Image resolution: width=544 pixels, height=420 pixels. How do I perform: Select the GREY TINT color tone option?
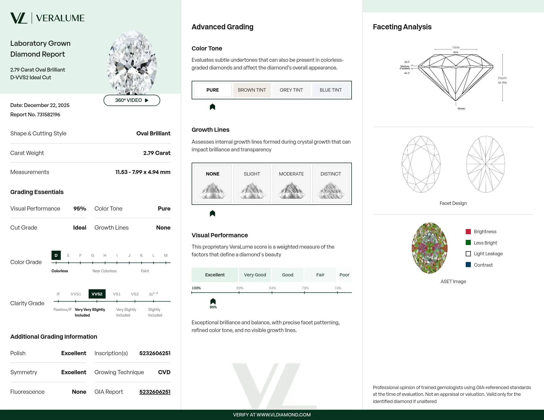pos(291,90)
